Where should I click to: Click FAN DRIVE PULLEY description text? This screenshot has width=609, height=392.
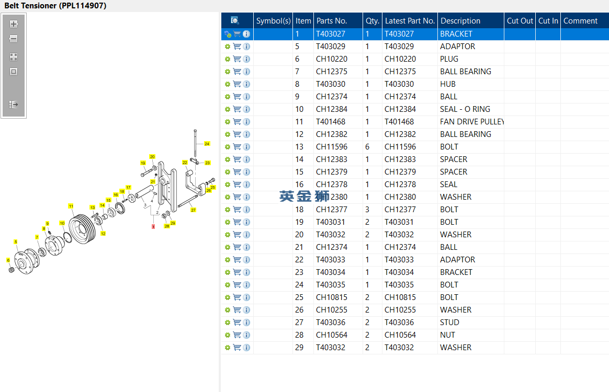[472, 122]
